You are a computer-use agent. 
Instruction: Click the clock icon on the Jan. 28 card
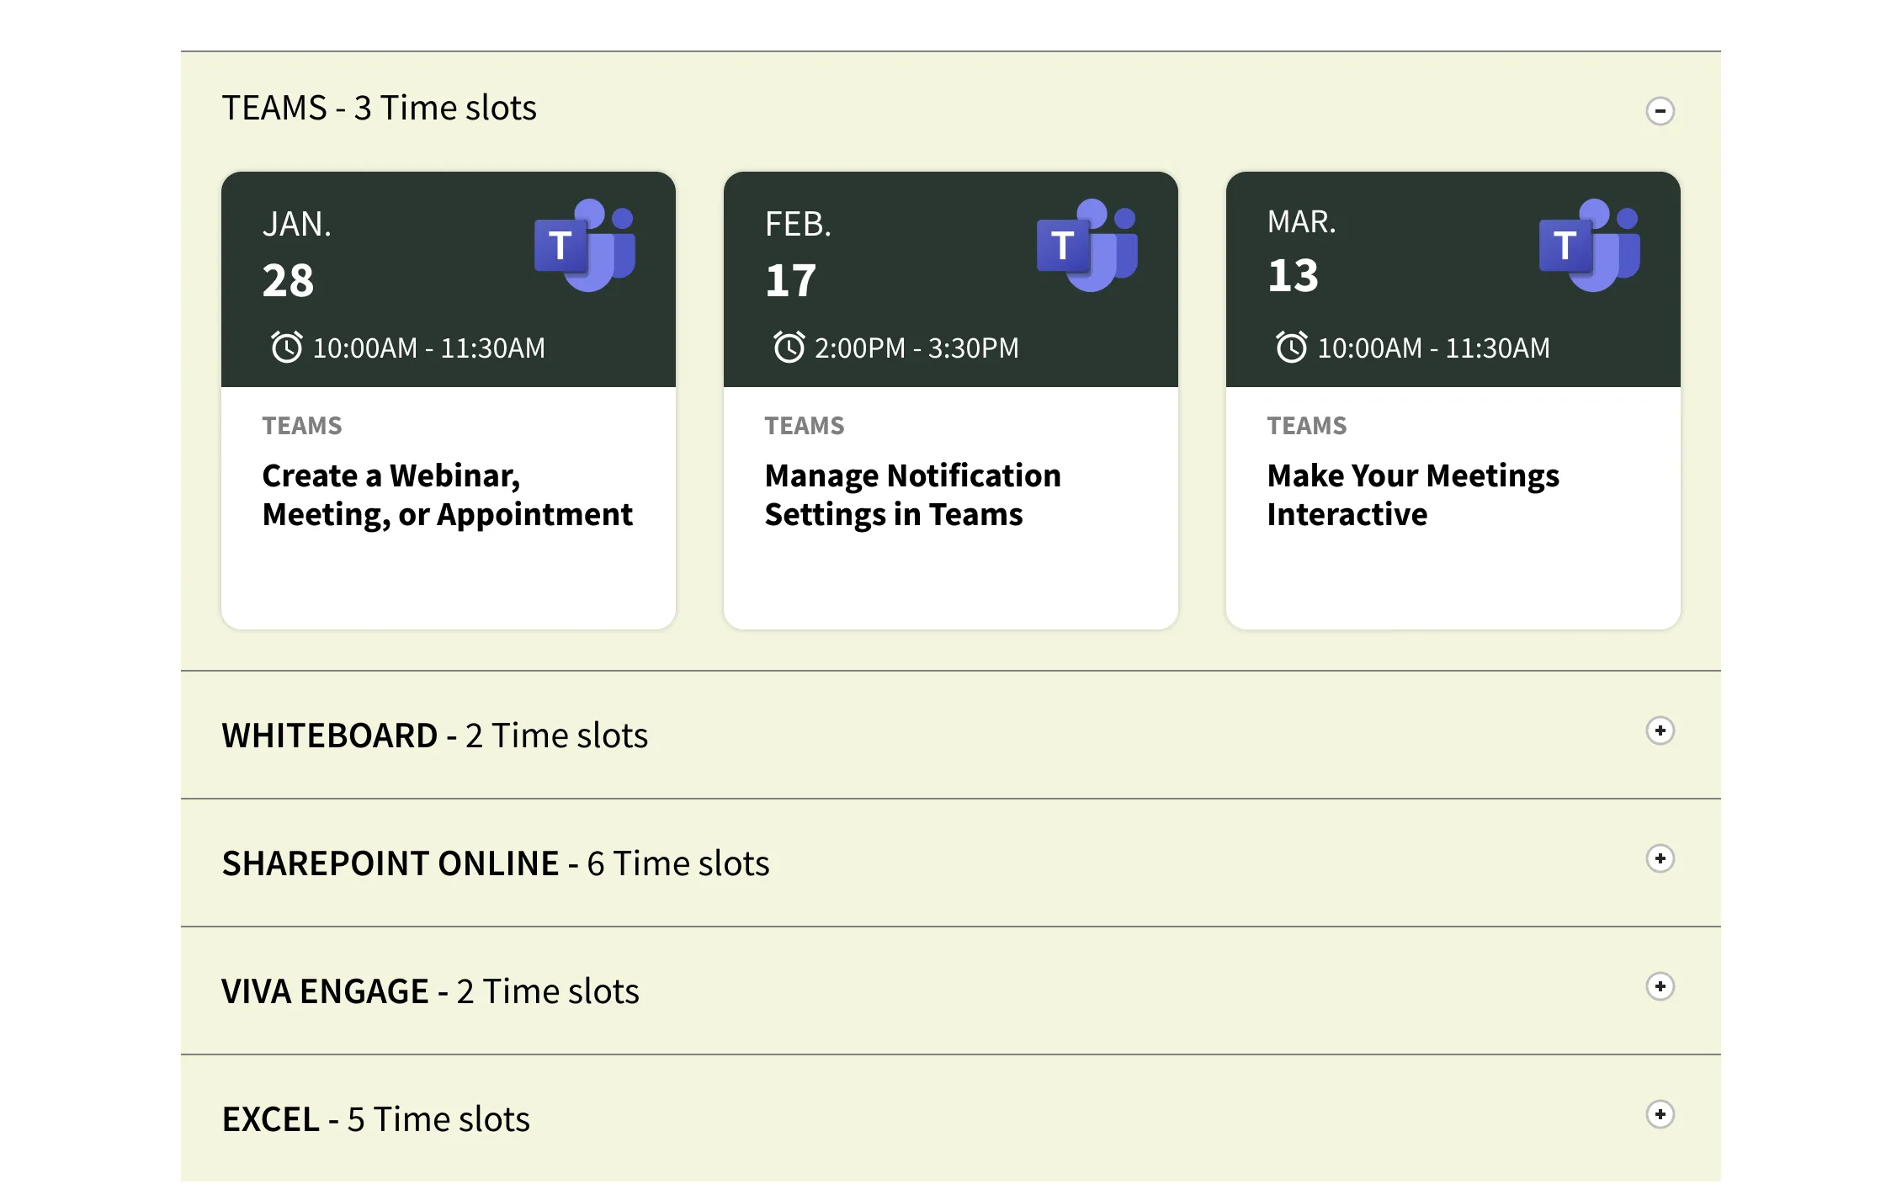coord(286,347)
